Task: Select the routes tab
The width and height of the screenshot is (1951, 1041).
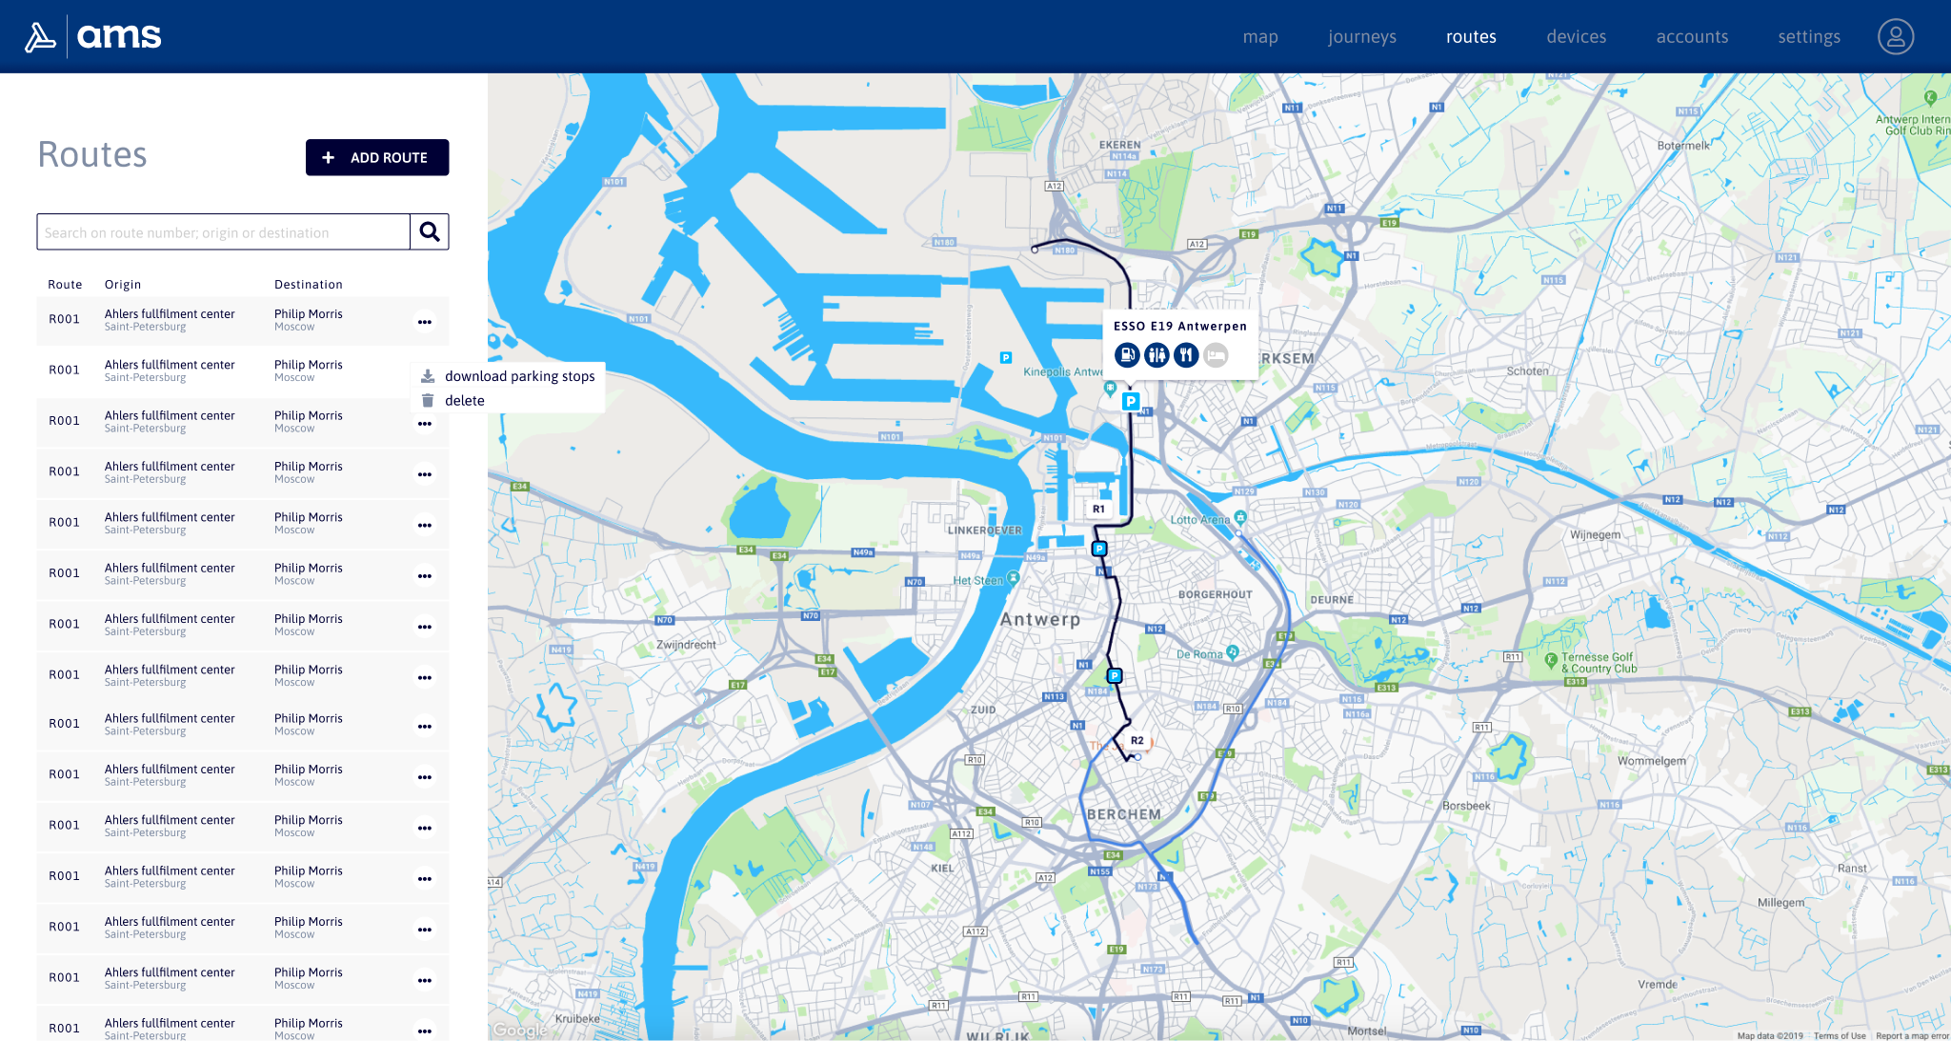Action: pyautogui.click(x=1471, y=36)
